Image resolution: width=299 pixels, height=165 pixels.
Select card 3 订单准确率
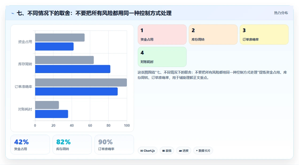(x=264, y=35)
